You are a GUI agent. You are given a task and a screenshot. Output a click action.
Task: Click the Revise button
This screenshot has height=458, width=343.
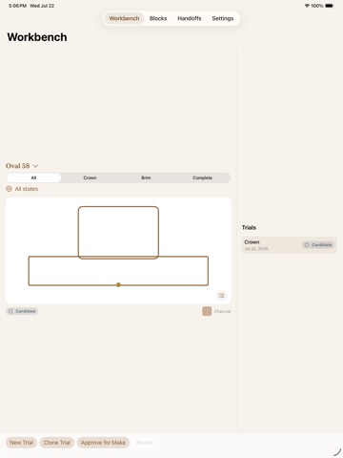coord(144,443)
